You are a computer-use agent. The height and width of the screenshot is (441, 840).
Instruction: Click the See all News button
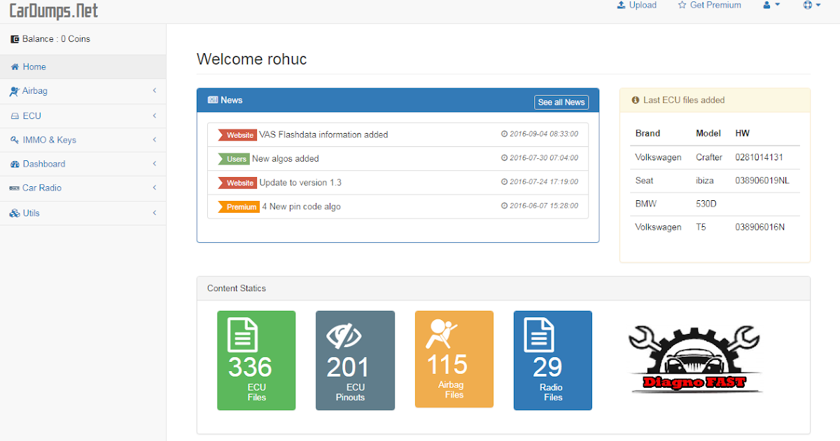pos(561,102)
